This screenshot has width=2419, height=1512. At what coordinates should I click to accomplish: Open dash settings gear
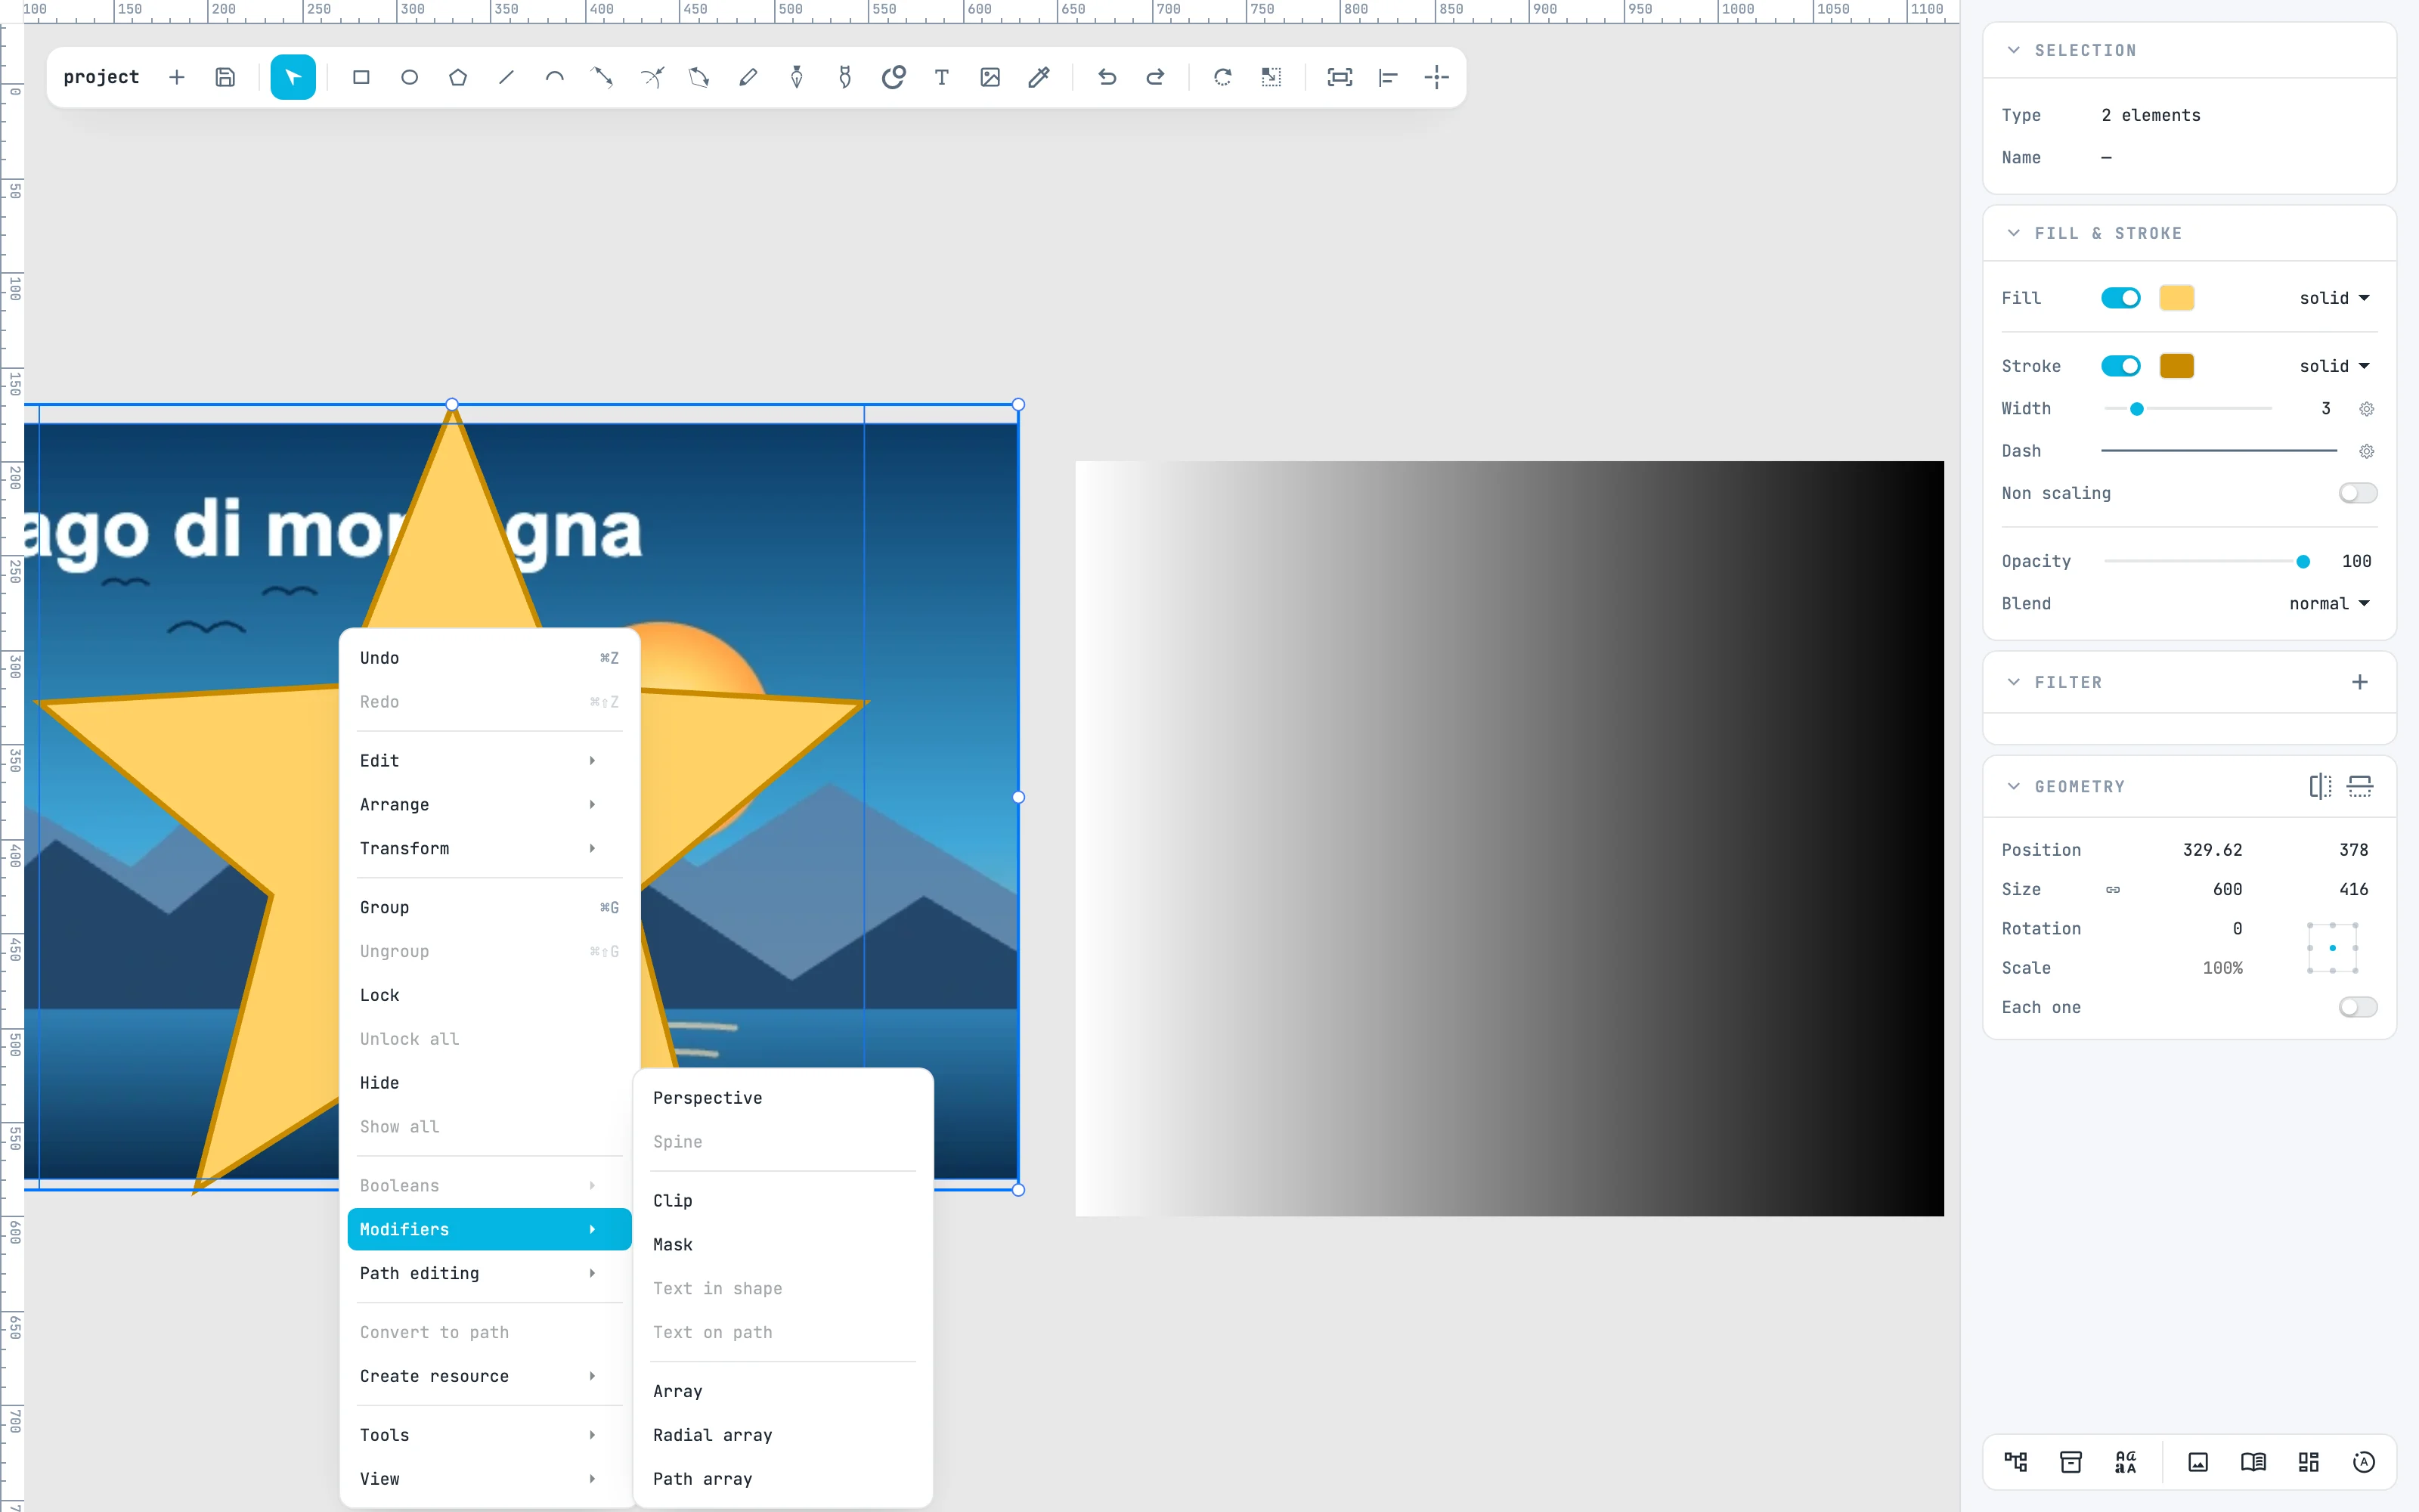[2367, 452]
